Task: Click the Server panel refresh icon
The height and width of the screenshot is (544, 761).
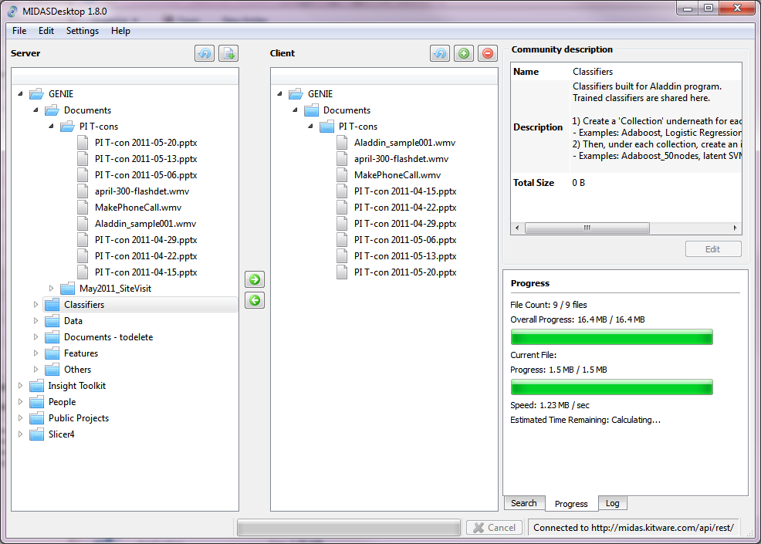Action: click(205, 53)
